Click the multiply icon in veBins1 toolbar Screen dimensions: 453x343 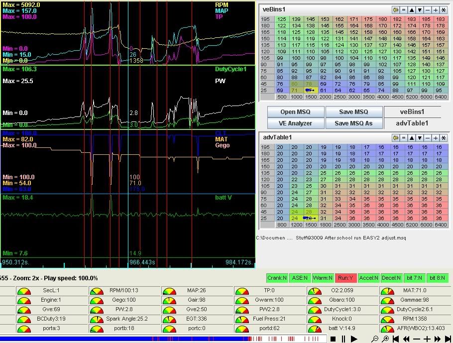pos(443,10)
